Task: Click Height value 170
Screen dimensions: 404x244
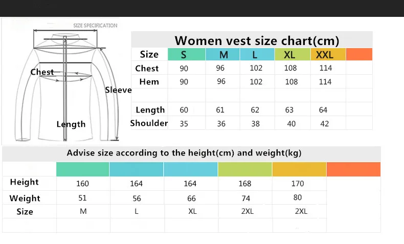Action: 298,184
